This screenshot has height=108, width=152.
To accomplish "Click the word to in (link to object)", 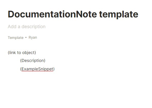I will [19, 53].
